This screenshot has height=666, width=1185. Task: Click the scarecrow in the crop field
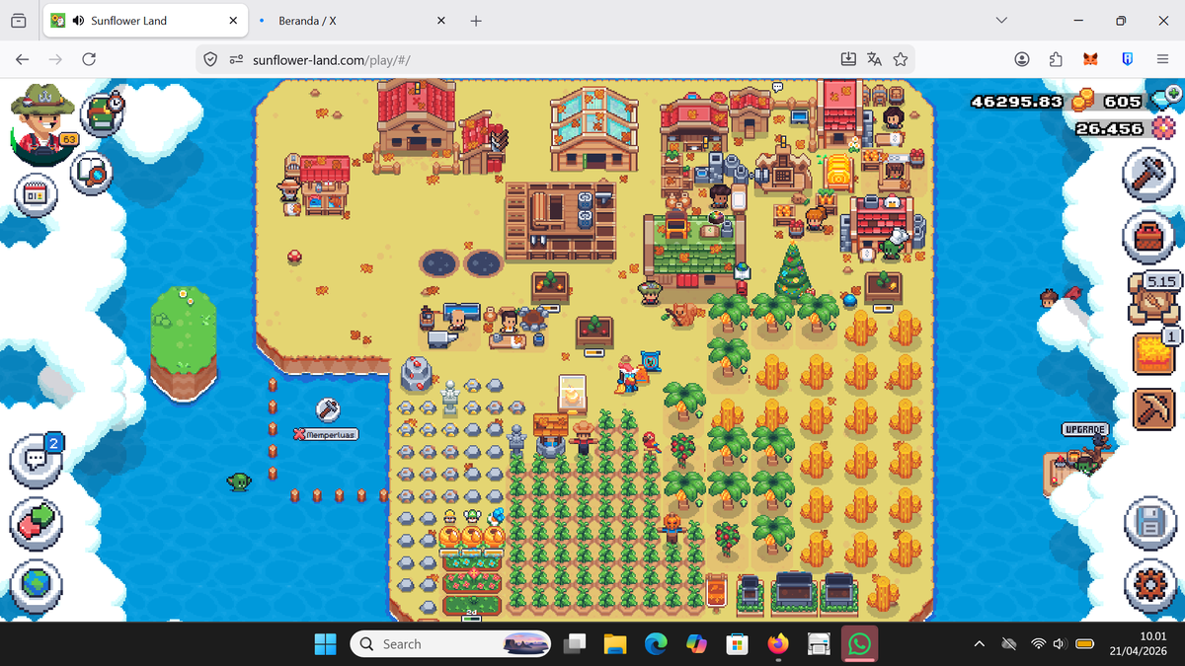[584, 435]
